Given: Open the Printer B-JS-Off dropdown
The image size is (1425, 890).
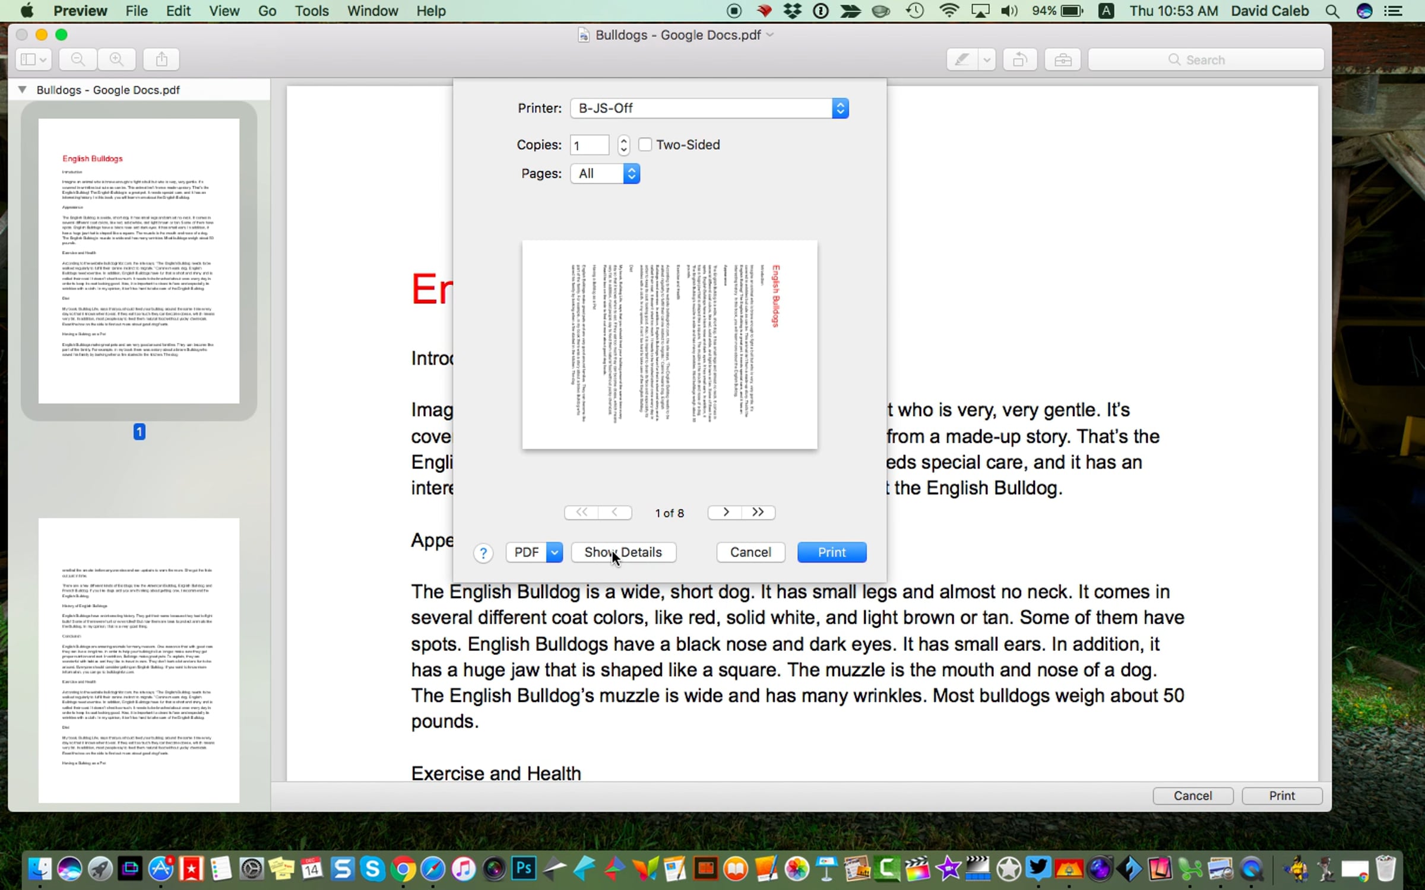Looking at the screenshot, I should (709, 108).
